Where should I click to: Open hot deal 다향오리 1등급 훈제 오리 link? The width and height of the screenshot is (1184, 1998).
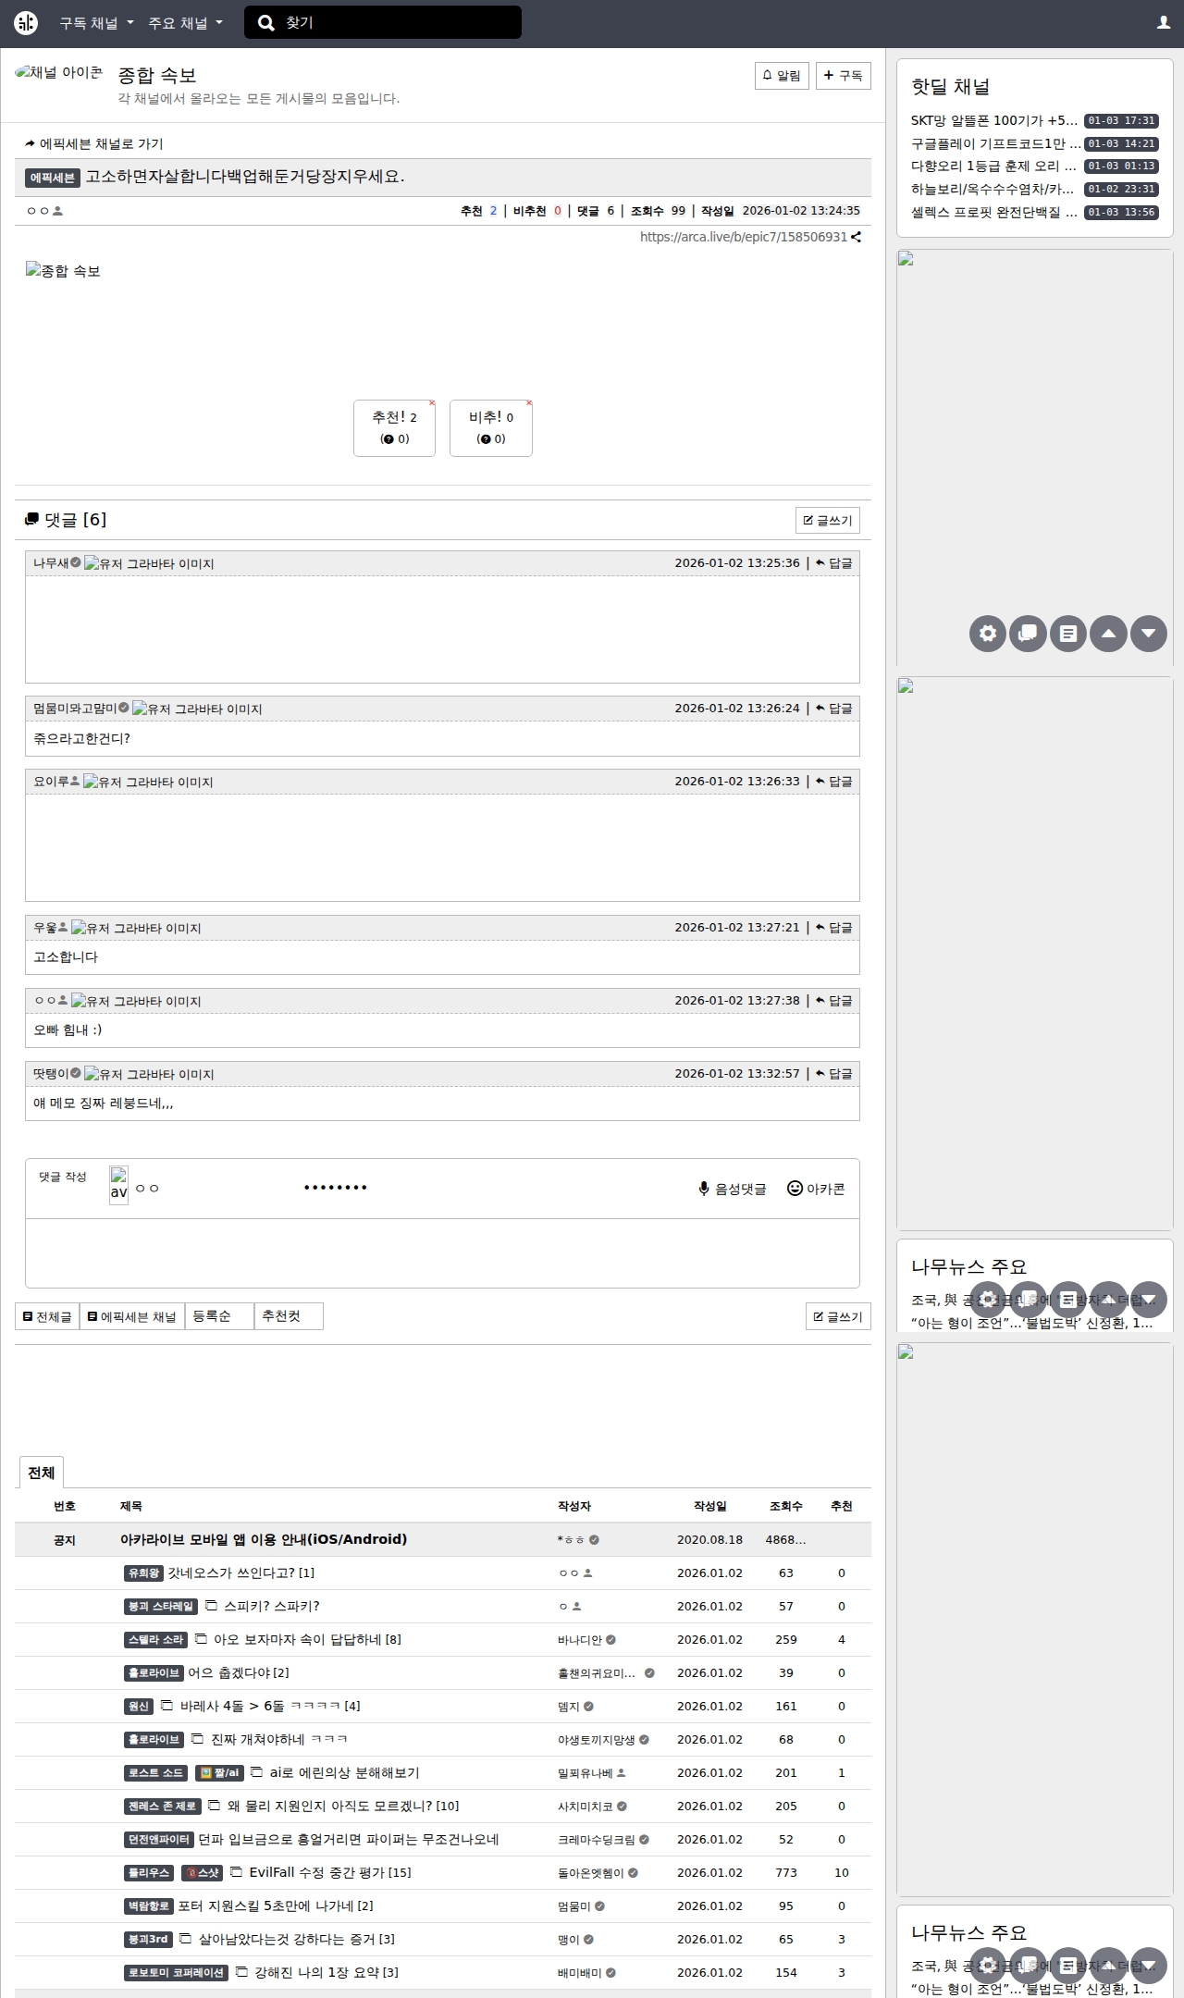tap(994, 166)
